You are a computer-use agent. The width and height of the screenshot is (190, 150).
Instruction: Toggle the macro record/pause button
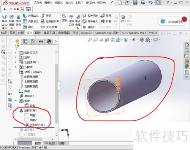pyautogui.click(x=16, y=9)
